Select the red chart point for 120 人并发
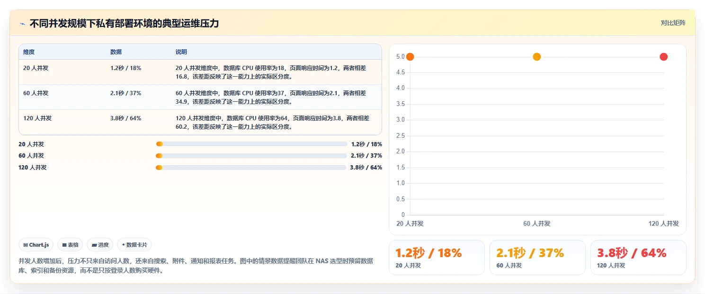This screenshot has height=294, width=705. 664,57
